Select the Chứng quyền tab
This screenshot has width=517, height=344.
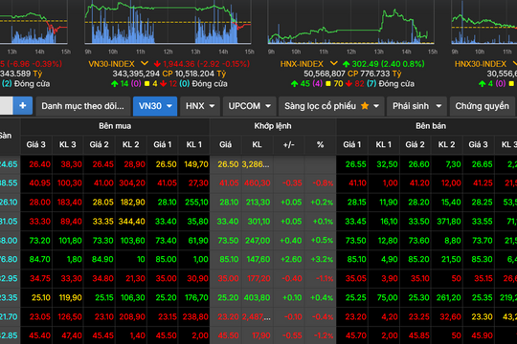tap(482, 106)
